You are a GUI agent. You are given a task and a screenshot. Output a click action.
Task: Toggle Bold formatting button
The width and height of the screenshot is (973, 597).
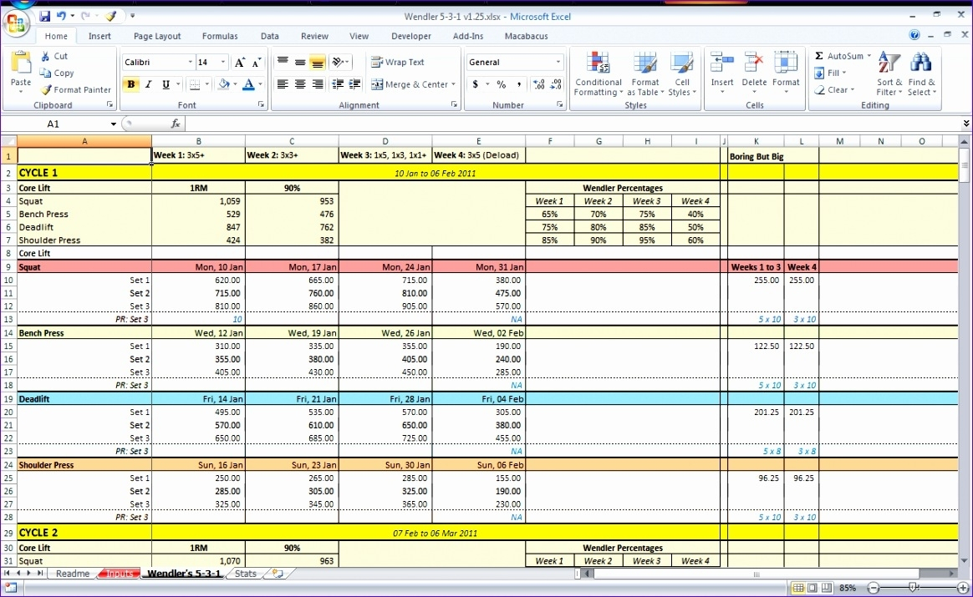(x=131, y=84)
